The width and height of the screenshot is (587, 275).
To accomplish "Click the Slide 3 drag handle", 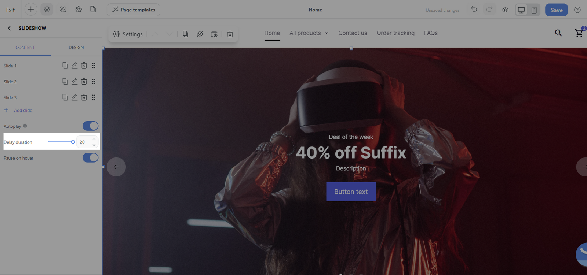I will [94, 97].
